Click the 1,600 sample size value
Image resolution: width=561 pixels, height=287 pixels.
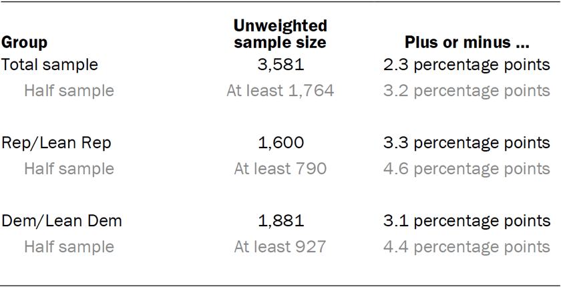click(x=280, y=143)
